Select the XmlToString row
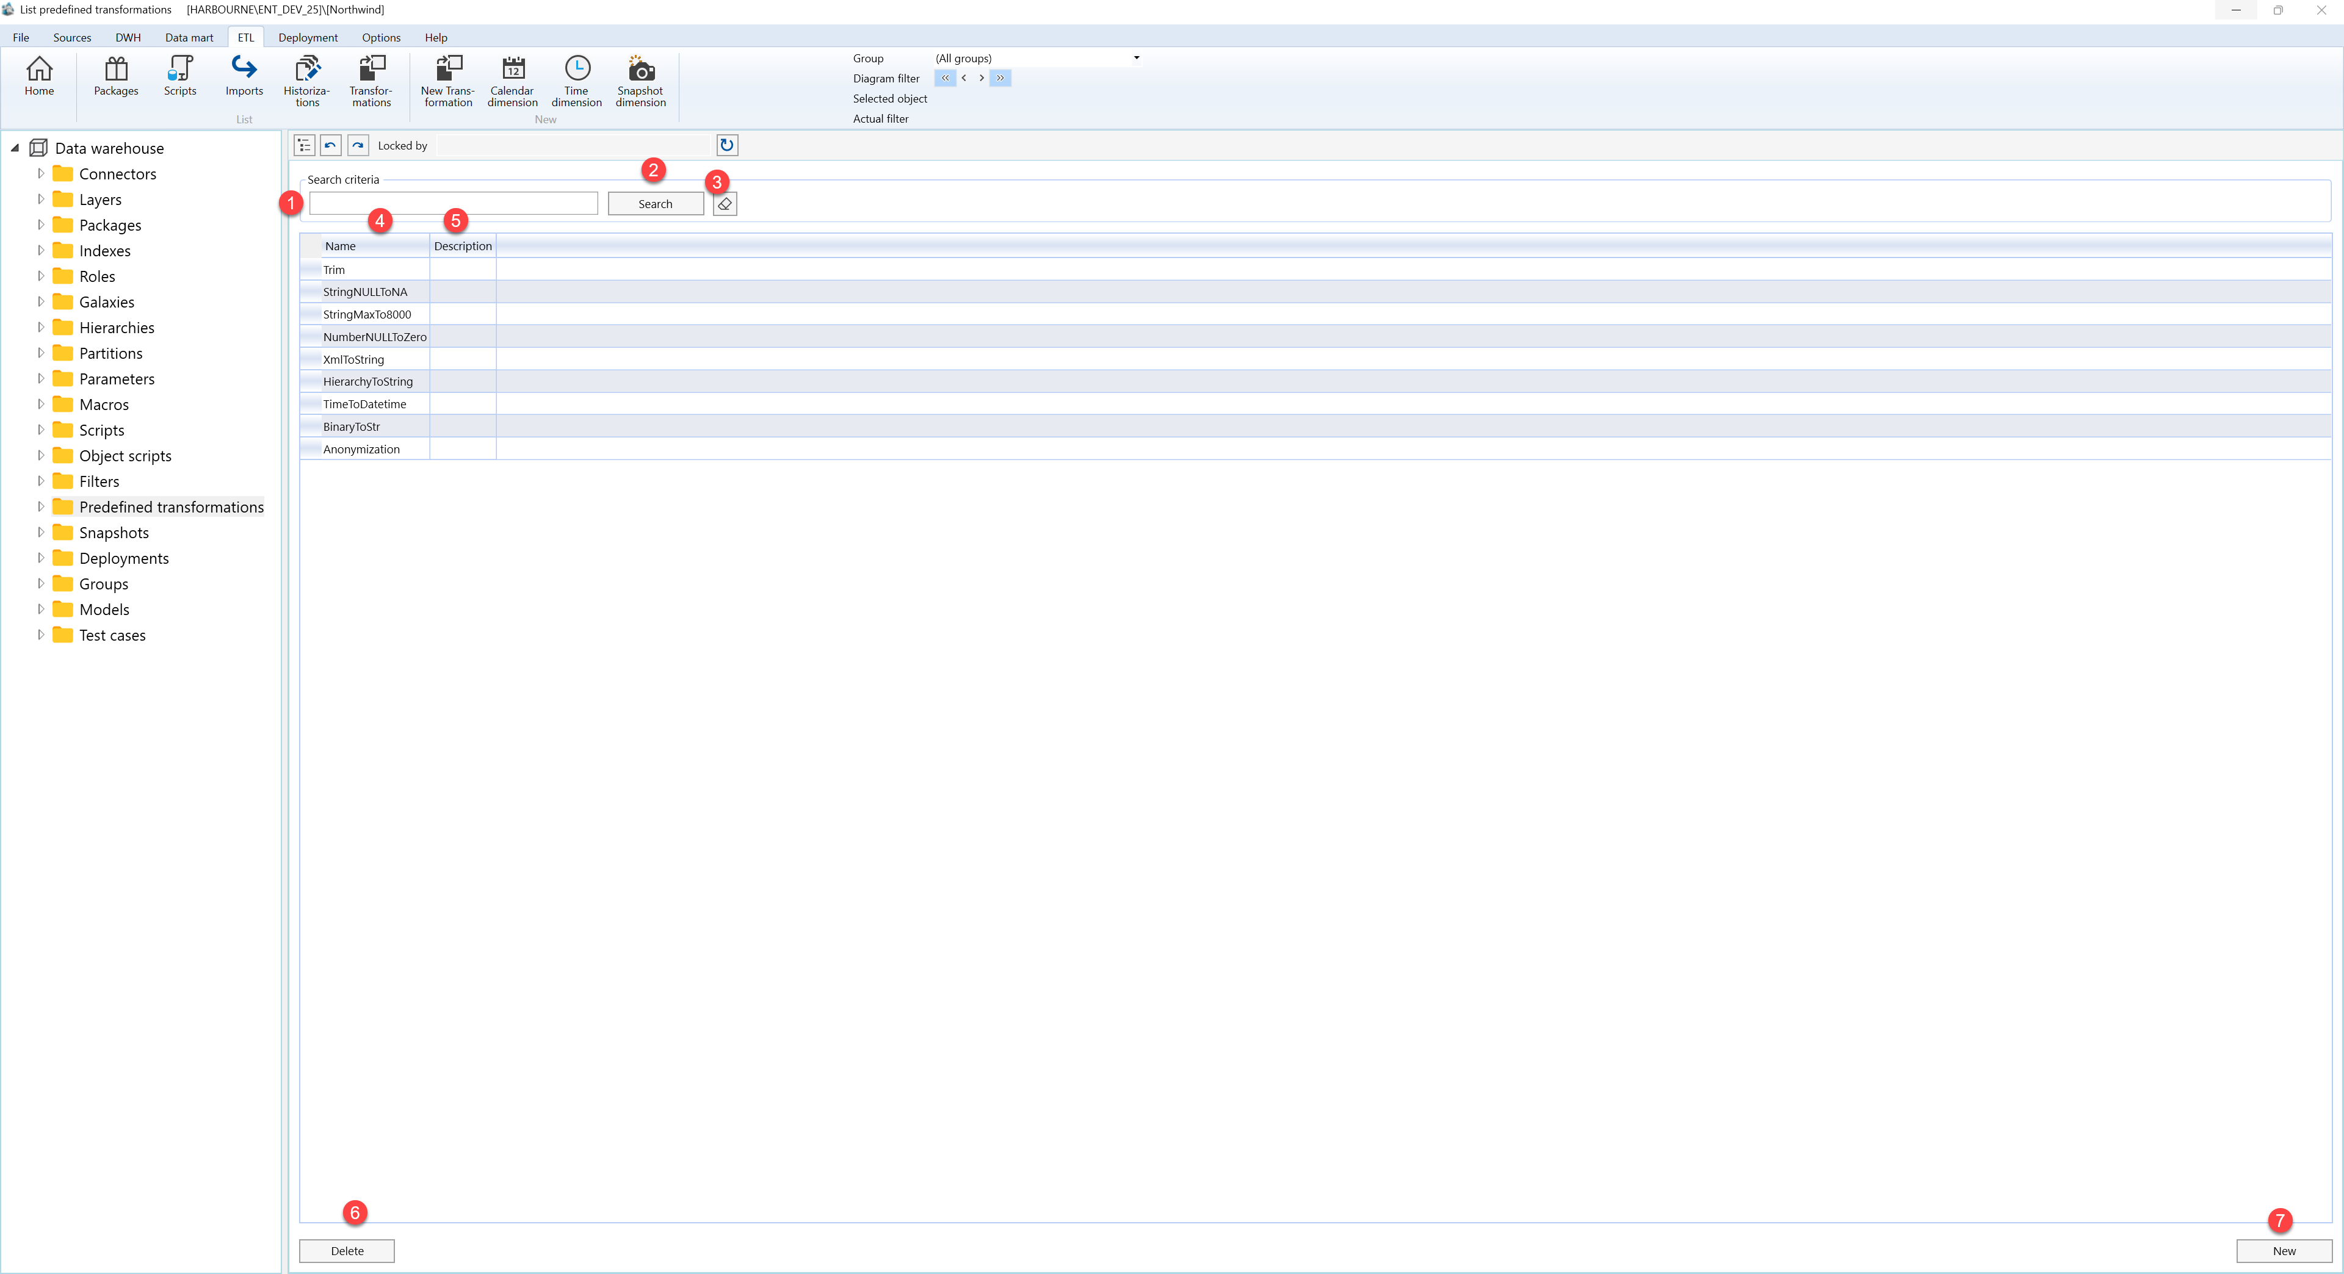This screenshot has height=1274, width=2344. [x=1315, y=359]
